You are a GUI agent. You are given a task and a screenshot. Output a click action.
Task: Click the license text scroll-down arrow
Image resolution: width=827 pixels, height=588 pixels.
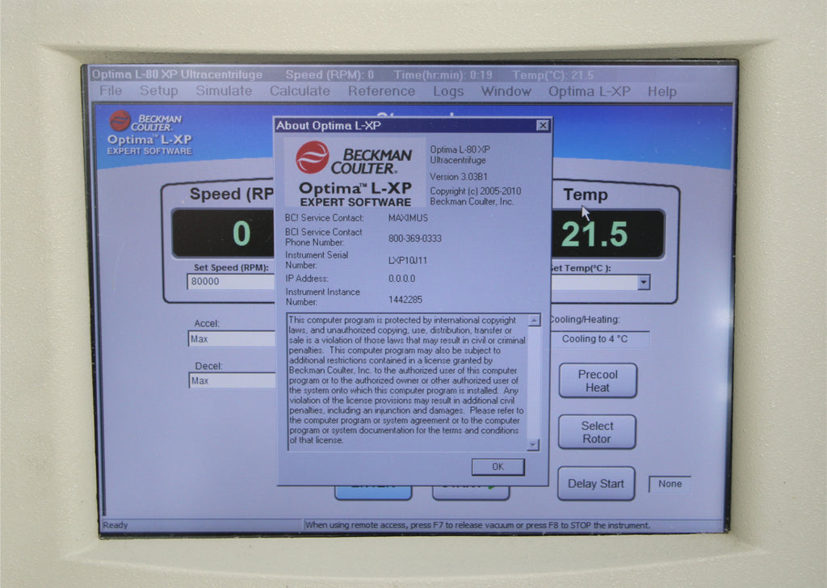[x=533, y=444]
